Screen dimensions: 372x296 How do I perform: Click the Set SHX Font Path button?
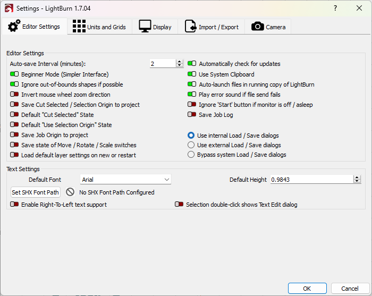[x=36, y=192]
